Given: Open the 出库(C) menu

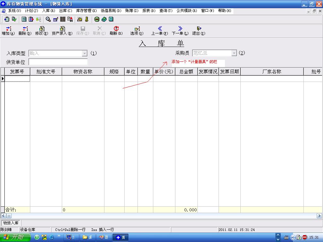Looking at the screenshot, I should [x=66, y=11].
